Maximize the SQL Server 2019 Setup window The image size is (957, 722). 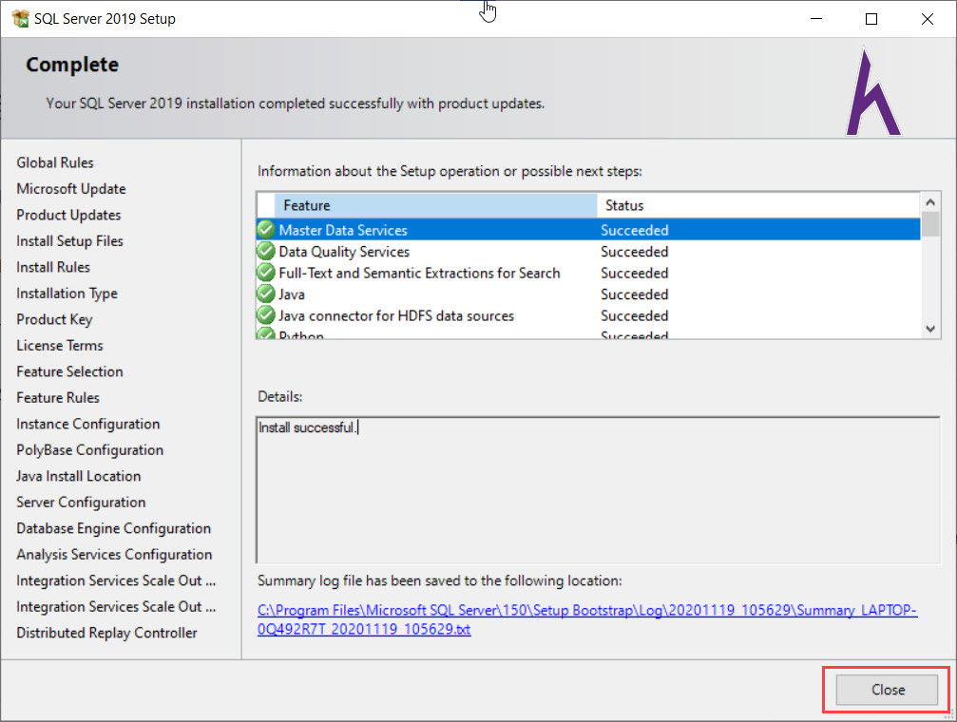pyautogui.click(x=871, y=19)
